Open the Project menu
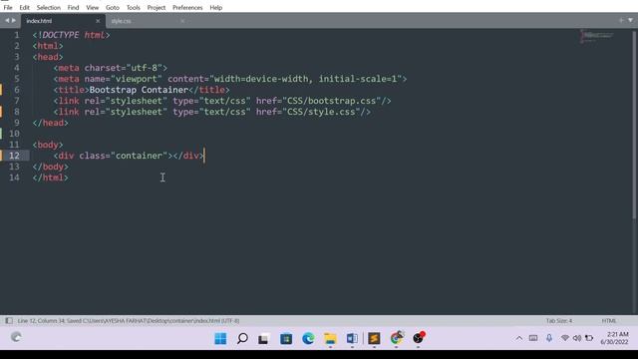 pos(157,7)
